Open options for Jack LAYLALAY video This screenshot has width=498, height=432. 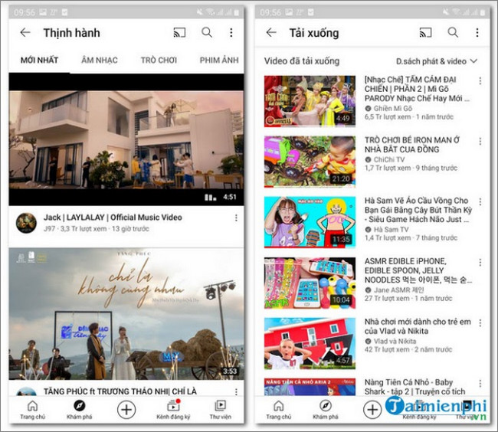click(x=236, y=218)
